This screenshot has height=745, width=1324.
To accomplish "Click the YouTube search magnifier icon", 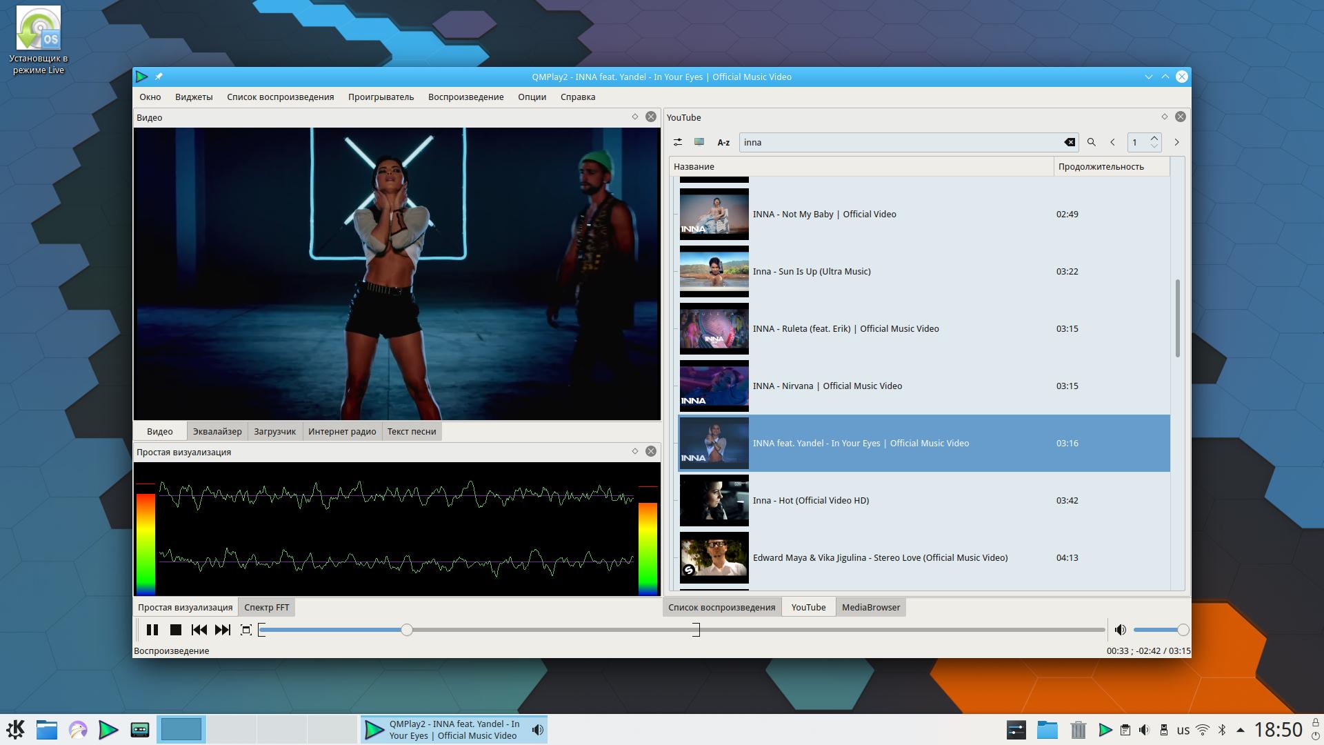I will pos(1092,142).
